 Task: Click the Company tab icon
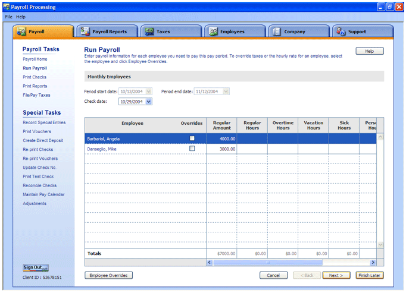277,31
